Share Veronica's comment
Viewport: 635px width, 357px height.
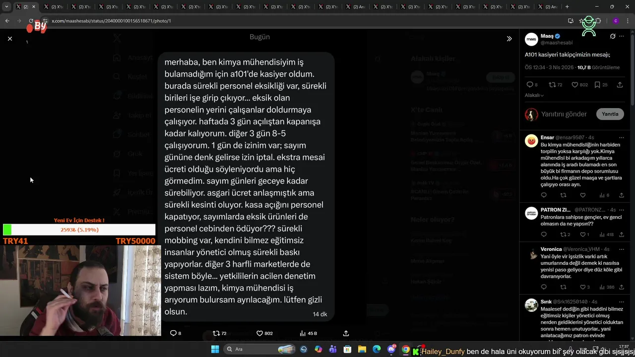pyautogui.click(x=621, y=287)
